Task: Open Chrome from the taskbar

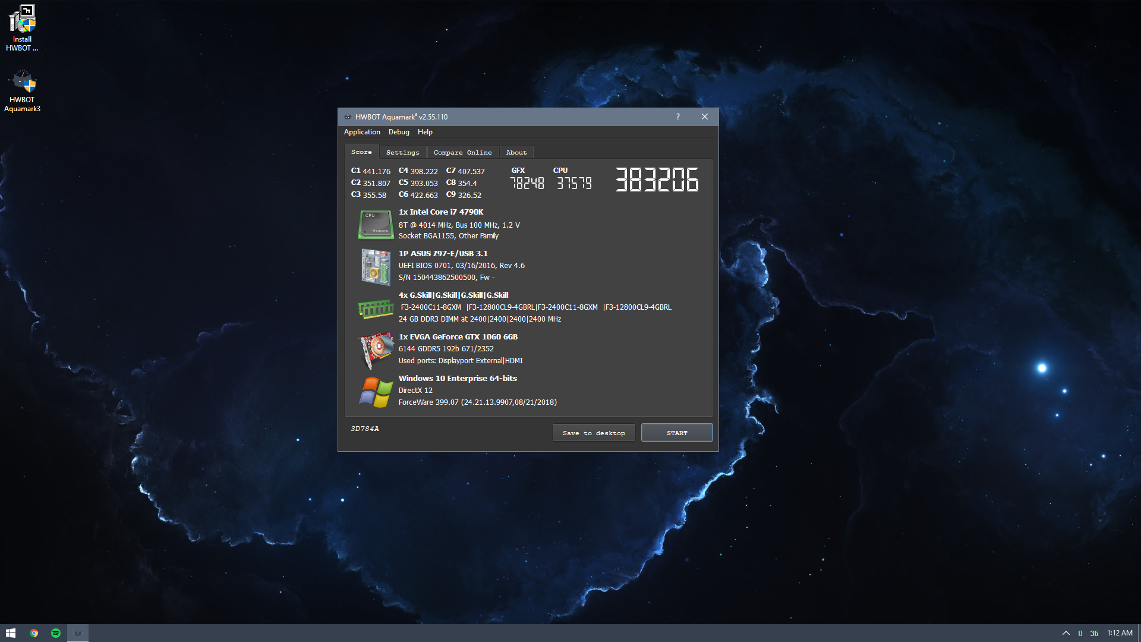Action: (34, 633)
